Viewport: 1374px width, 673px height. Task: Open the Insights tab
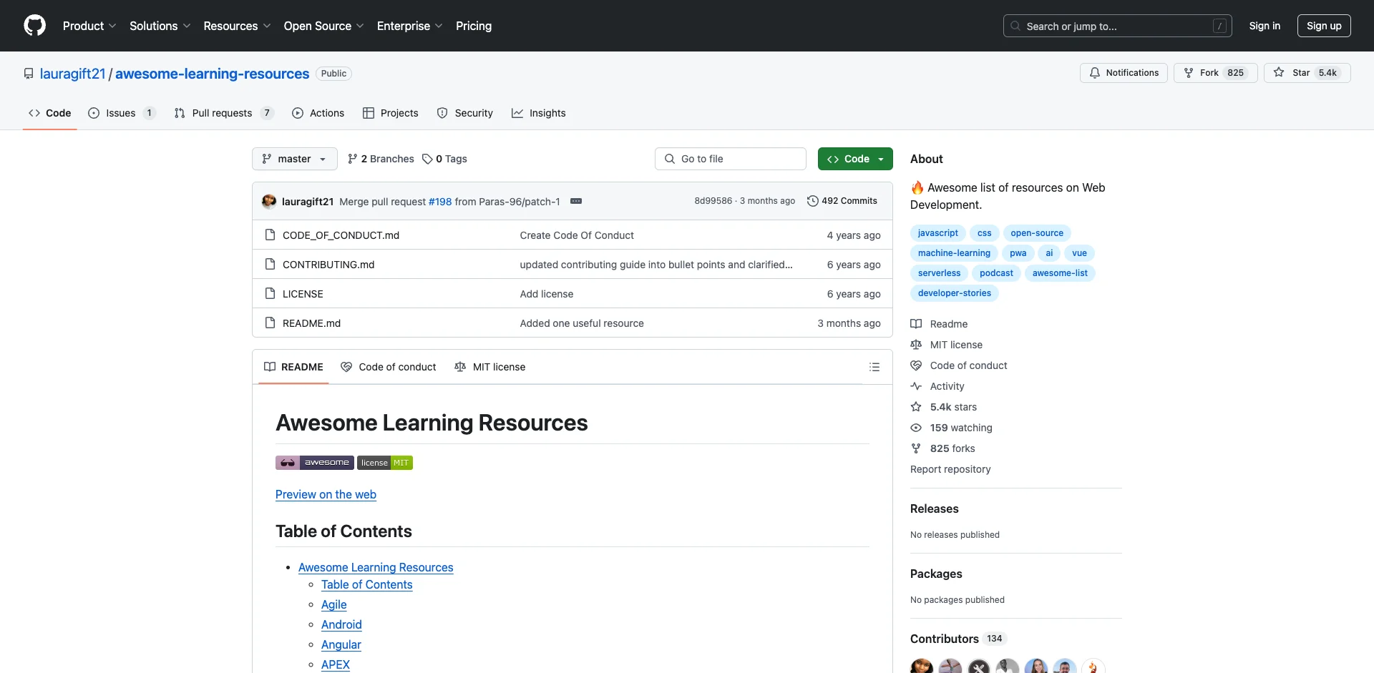click(538, 113)
